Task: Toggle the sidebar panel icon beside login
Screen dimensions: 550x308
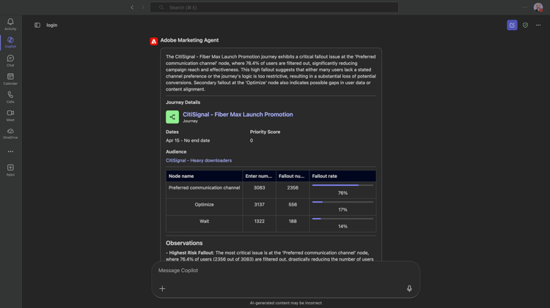Action: click(37, 25)
